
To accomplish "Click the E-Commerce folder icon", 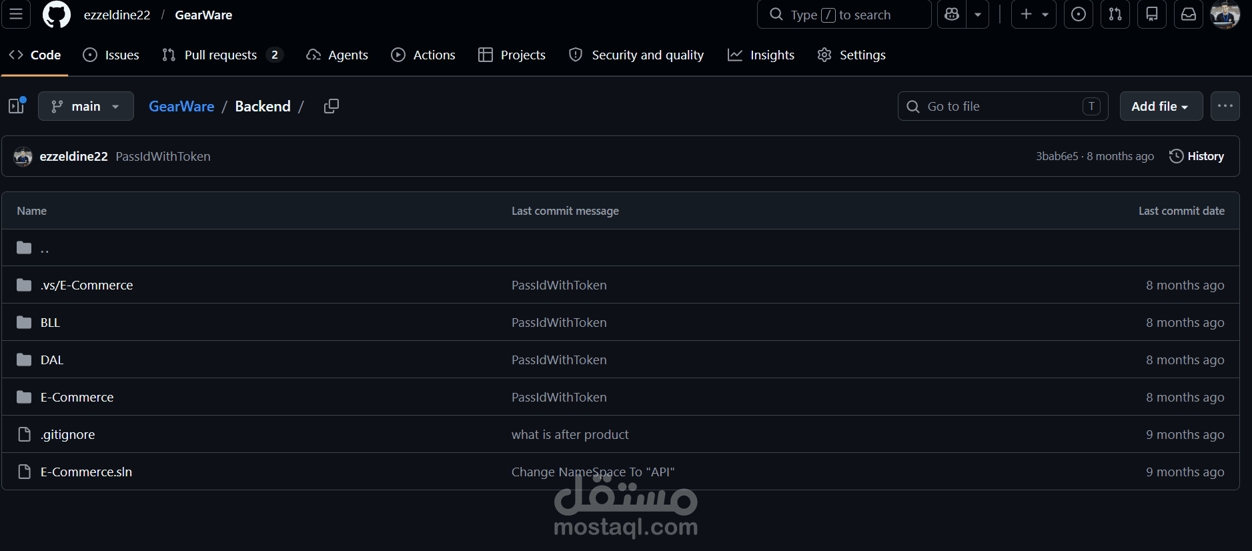I will click(x=24, y=397).
